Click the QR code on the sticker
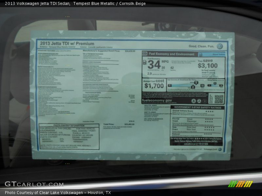 (x=218, y=99)
